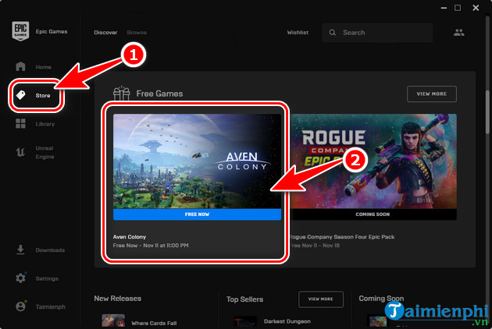Open the Downloads arrow icon
Viewport: 492px width, 329px height.
(x=20, y=249)
